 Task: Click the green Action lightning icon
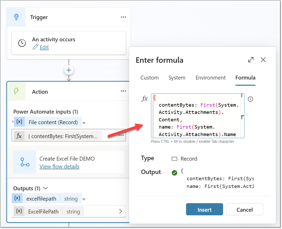point(16,91)
